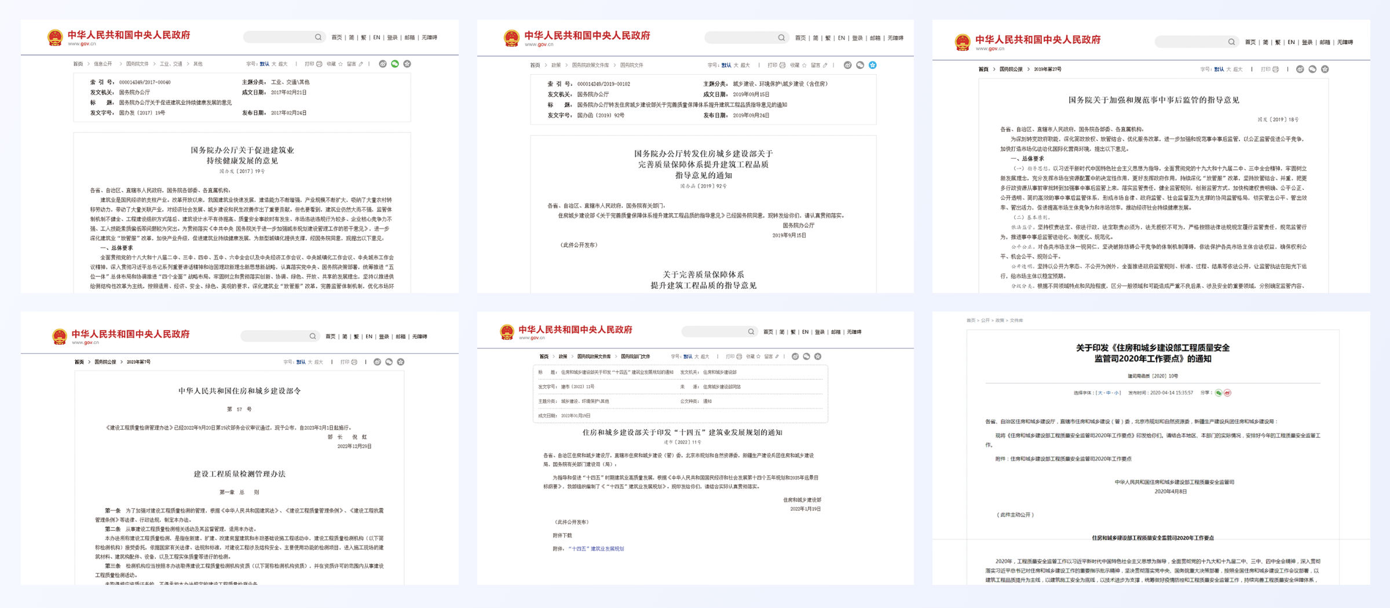Click red Weibo 分享 icon on 2020年工作要点 page

[x=1227, y=393]
